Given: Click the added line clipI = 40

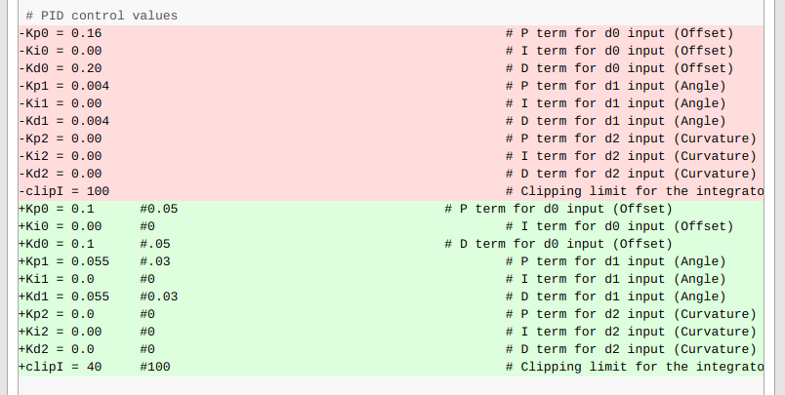Looking at the screenshot, I should pyautogui.click(x=391, y=367).
